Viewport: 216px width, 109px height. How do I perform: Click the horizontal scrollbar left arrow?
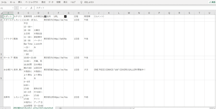(133, 108)
